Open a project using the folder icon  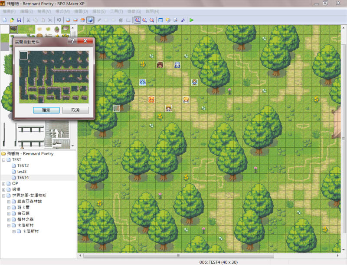tap(12, 20)
